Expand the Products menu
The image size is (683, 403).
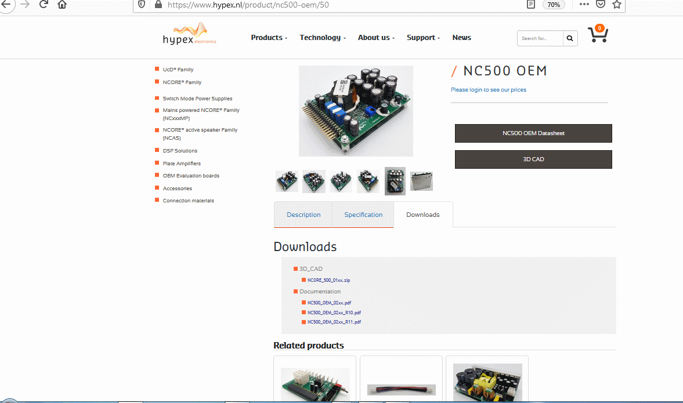pyautogui.click(x=269, y=38)
